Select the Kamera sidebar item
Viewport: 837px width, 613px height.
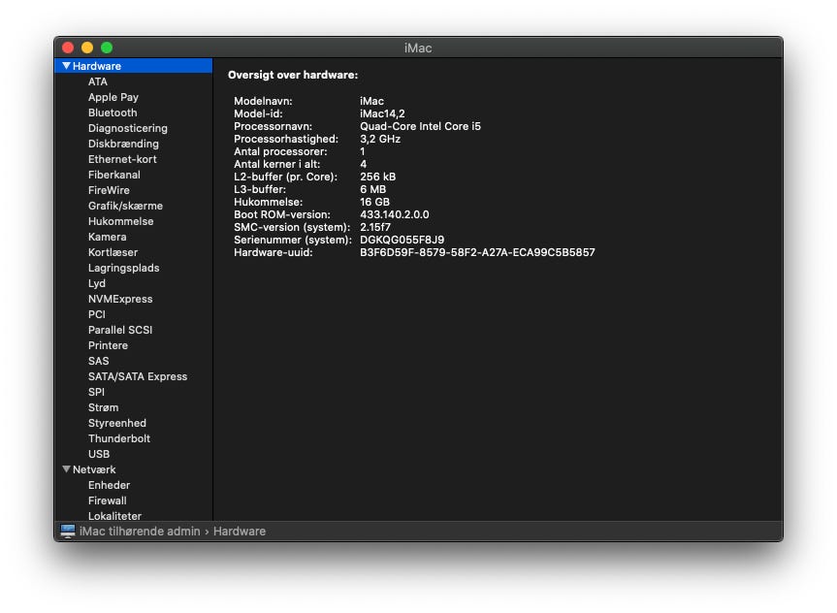click(107, 237)
